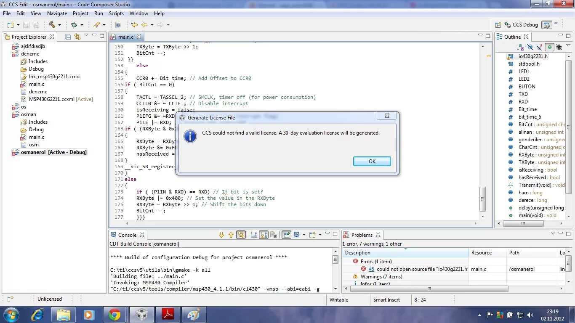Click the Console Next arrow down icon

(x=221, y=235)
